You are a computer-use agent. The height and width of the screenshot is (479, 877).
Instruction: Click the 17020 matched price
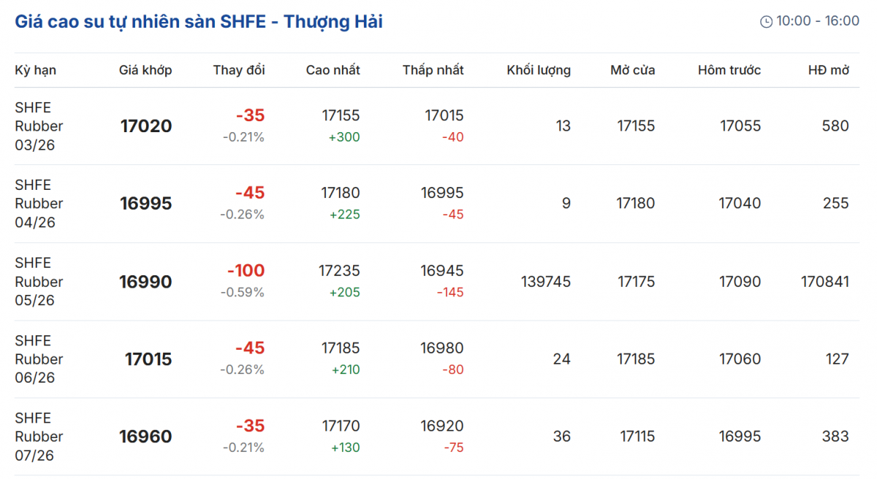click(x=146, y=126)
